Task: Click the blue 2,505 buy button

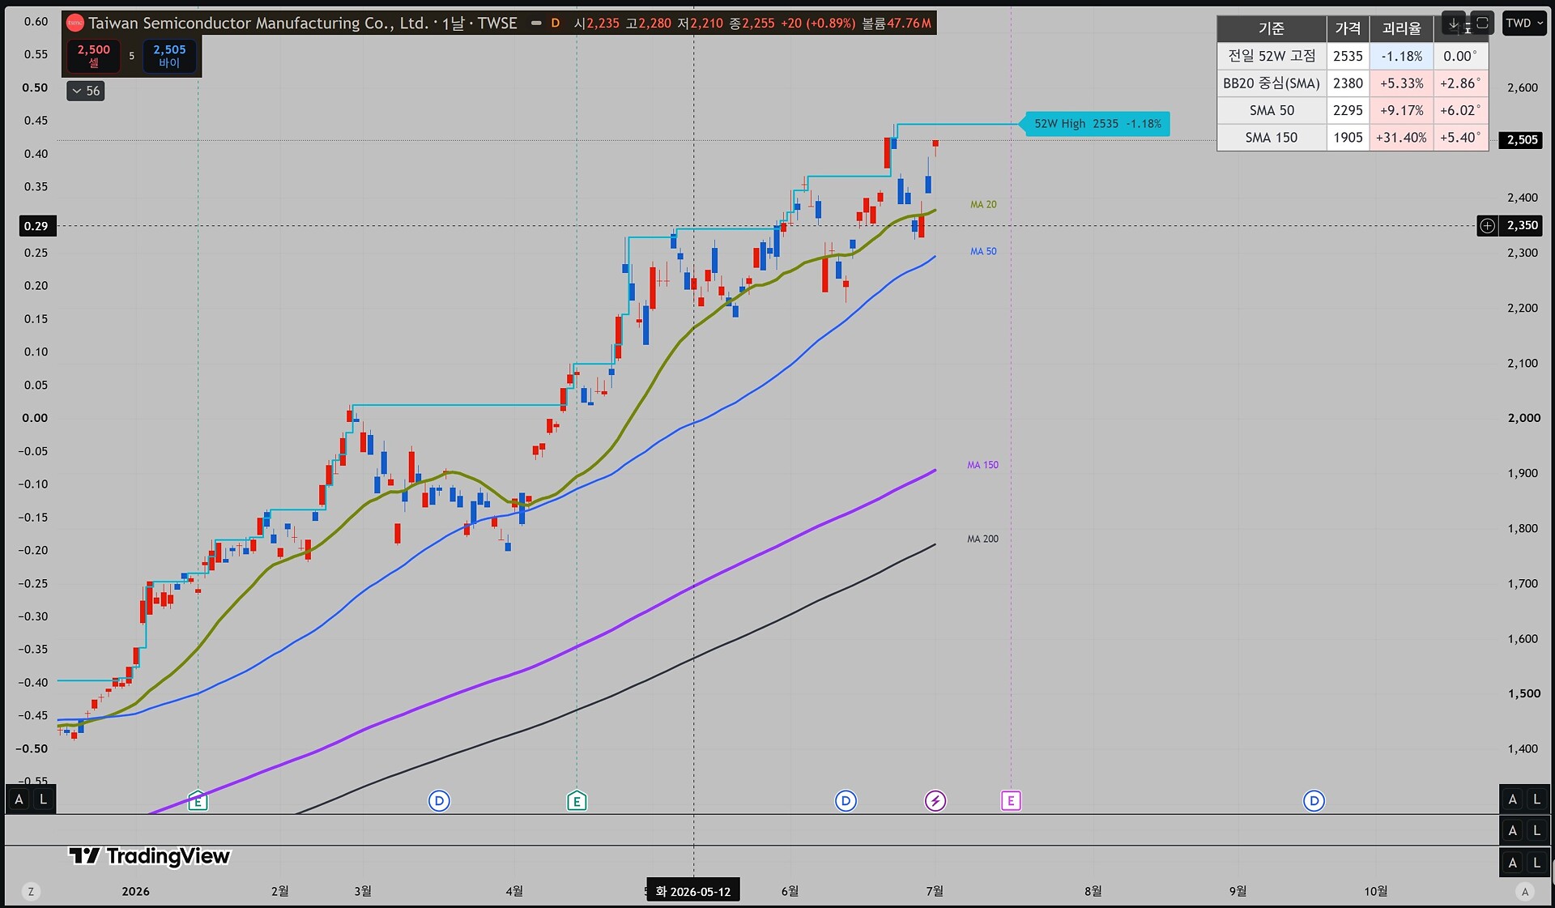Action: point(169,55)
